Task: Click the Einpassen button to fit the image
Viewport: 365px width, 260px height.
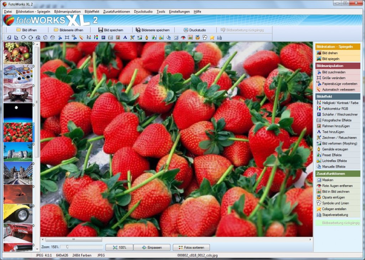Action: [x=151, y=247]
